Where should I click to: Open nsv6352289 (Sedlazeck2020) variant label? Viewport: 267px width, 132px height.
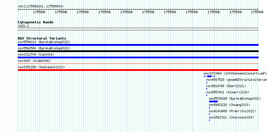click(41, 67)
